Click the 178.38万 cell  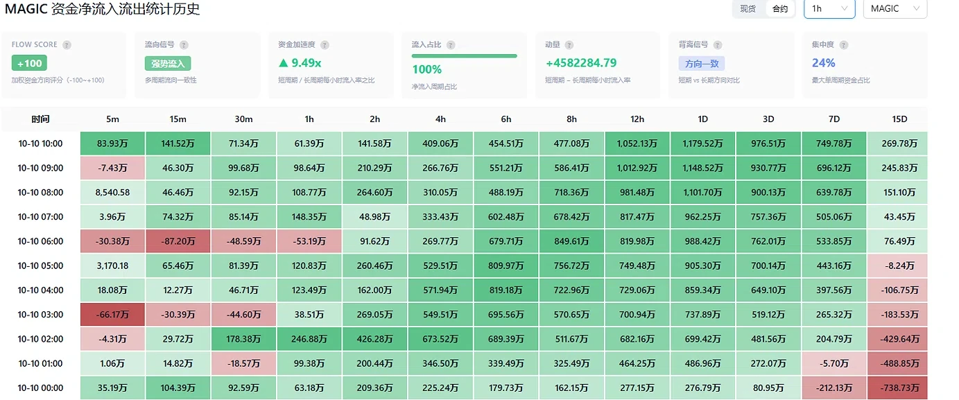[x=243, y=339]
